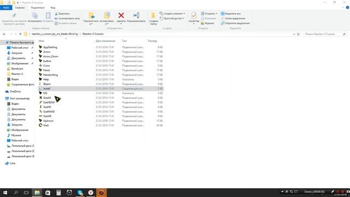Click Вставить ярлык (Paste shortcut) in ribbon
350x197 pixels.
66,23
